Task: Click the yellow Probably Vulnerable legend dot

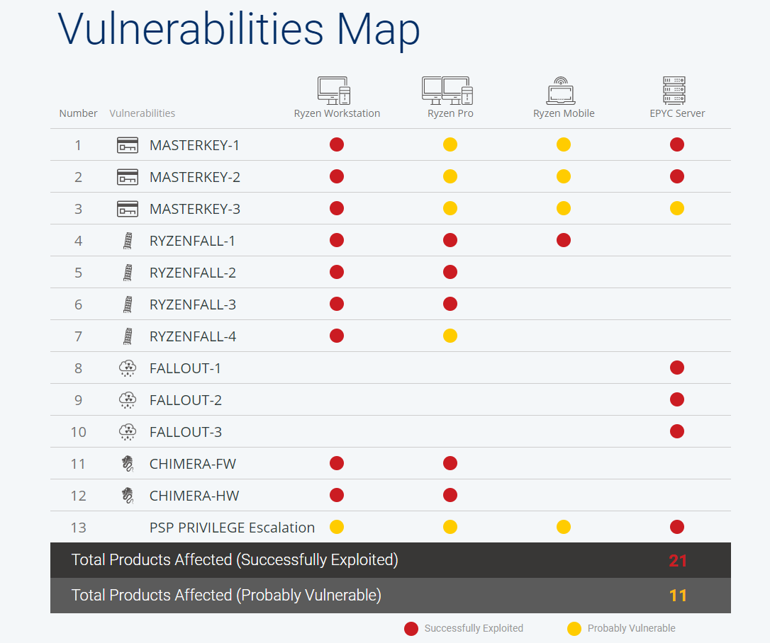Action: click(x=574, y=629)
